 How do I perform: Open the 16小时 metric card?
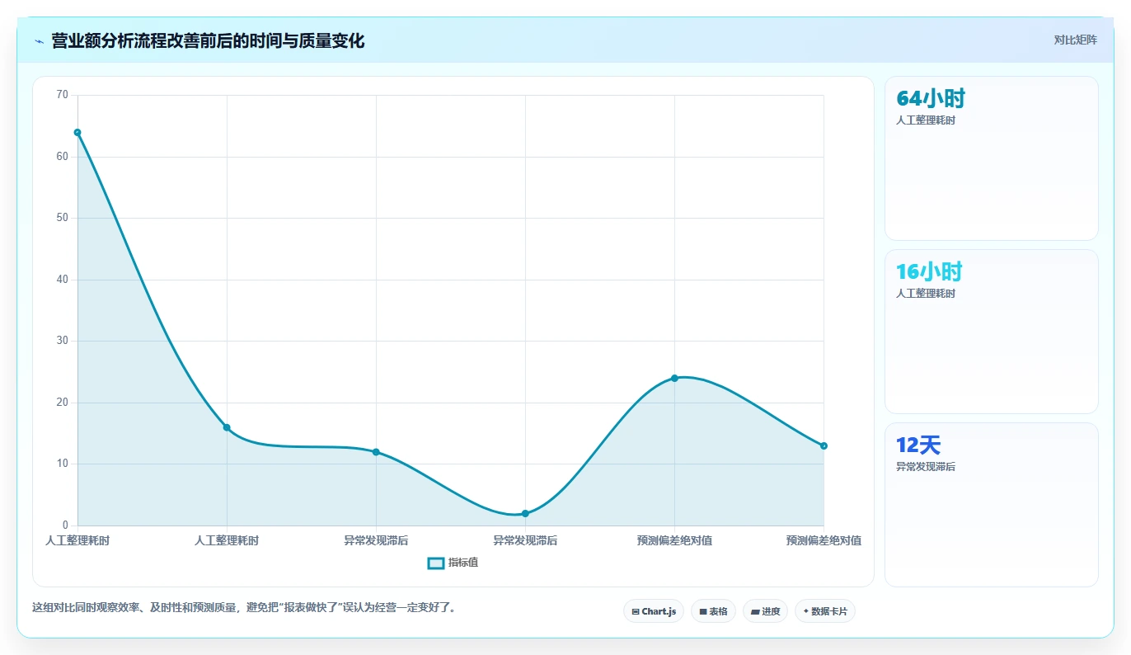[x=991, y=332]
